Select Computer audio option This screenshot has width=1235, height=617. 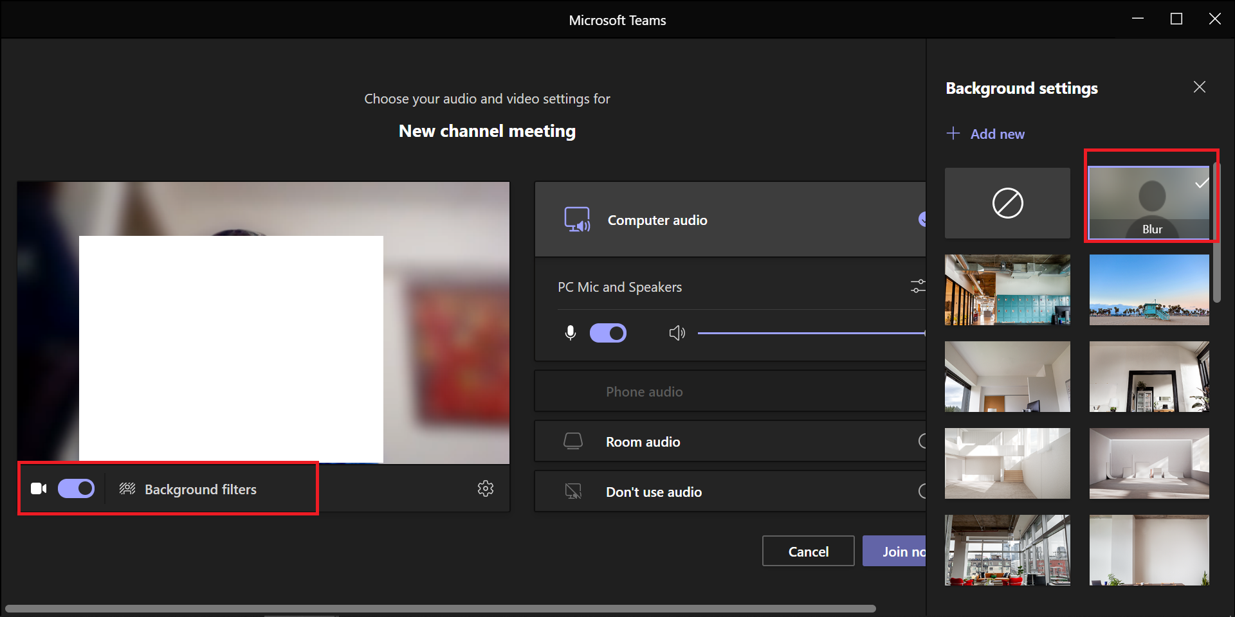click(x=730, y=220)
